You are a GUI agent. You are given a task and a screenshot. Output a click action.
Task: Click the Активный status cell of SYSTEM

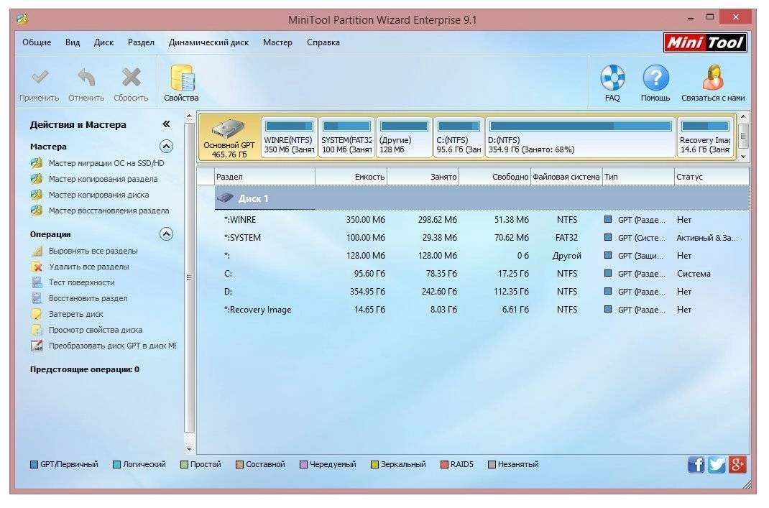(x=707, y=238)
